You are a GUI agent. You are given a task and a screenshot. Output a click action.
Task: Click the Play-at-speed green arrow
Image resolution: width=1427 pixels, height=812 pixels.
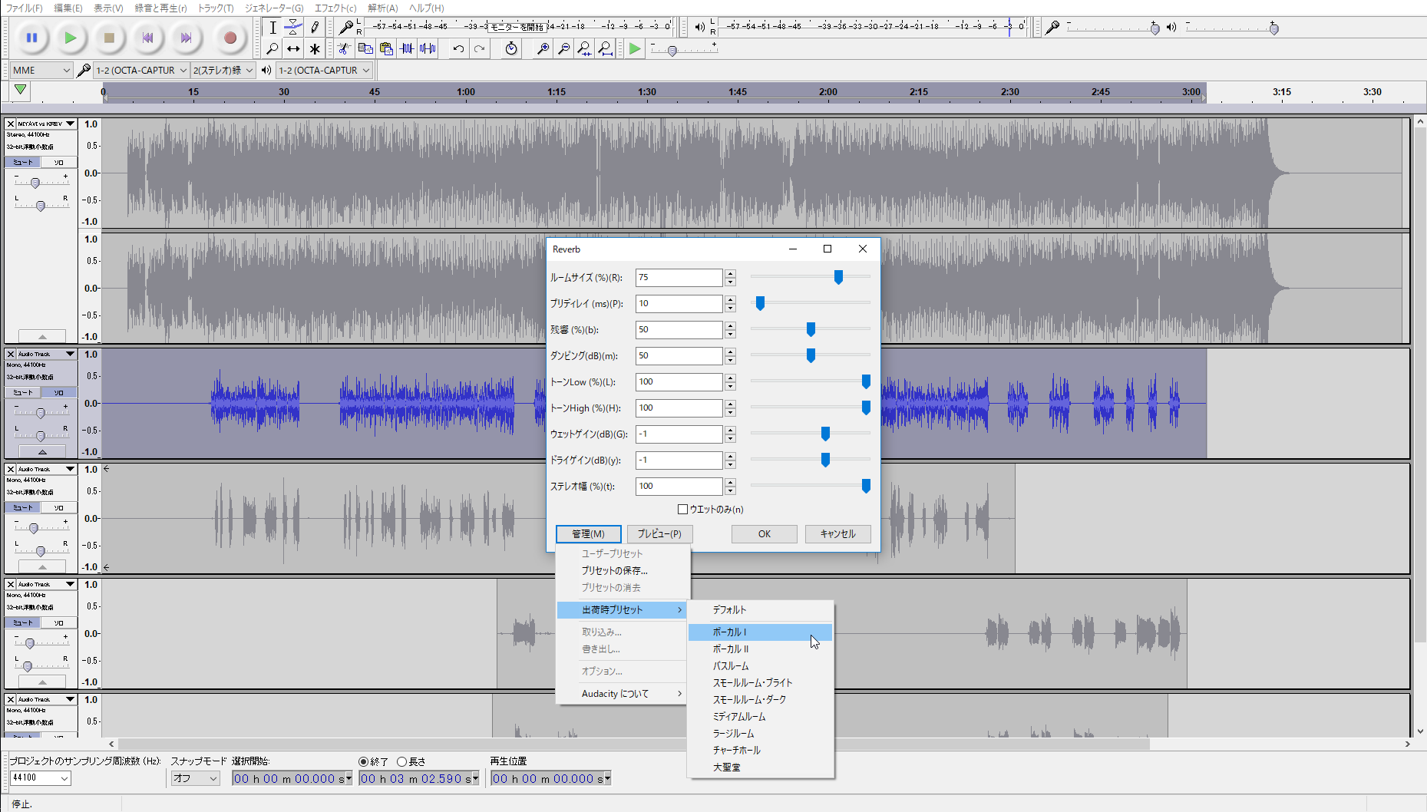[x=635, y=49]
